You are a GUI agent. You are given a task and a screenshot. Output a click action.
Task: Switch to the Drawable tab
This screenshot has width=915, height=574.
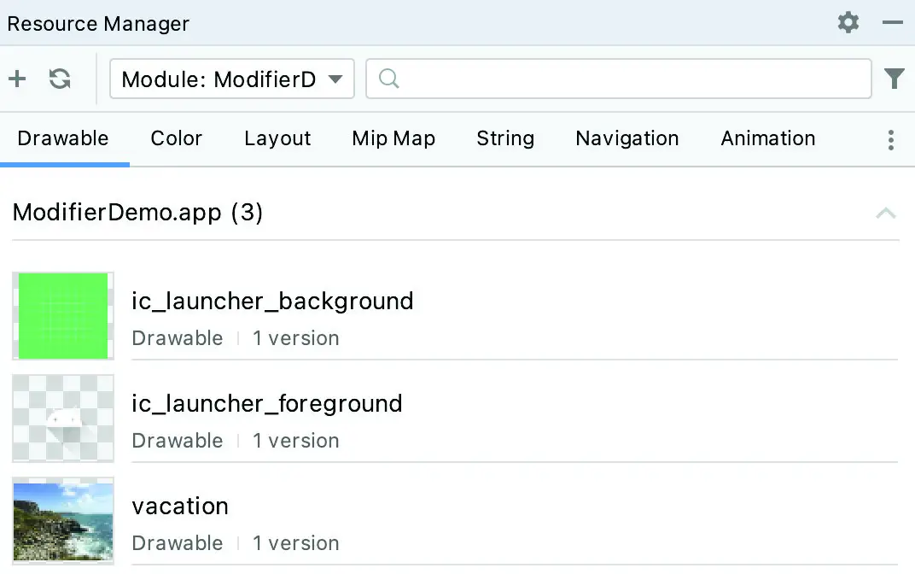click(x=63, y=138)
